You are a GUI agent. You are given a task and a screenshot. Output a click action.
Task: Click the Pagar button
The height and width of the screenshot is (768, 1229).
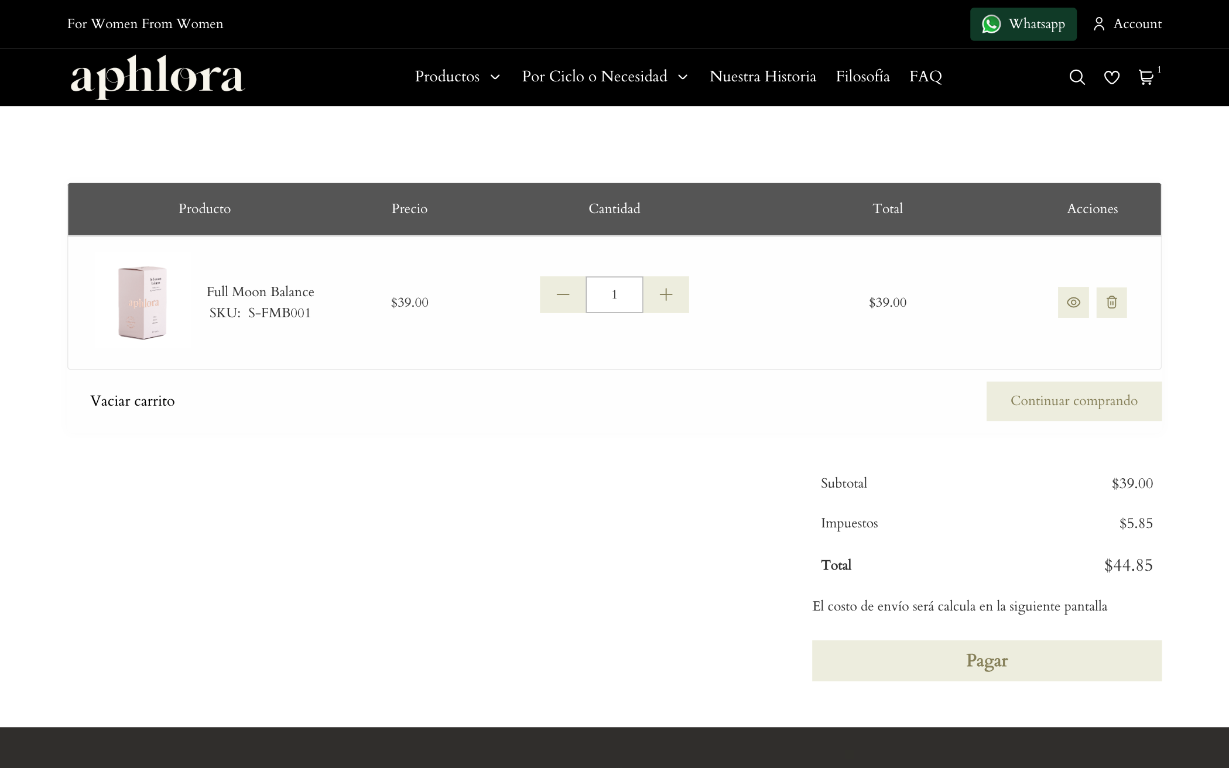(x=987, y=660)
